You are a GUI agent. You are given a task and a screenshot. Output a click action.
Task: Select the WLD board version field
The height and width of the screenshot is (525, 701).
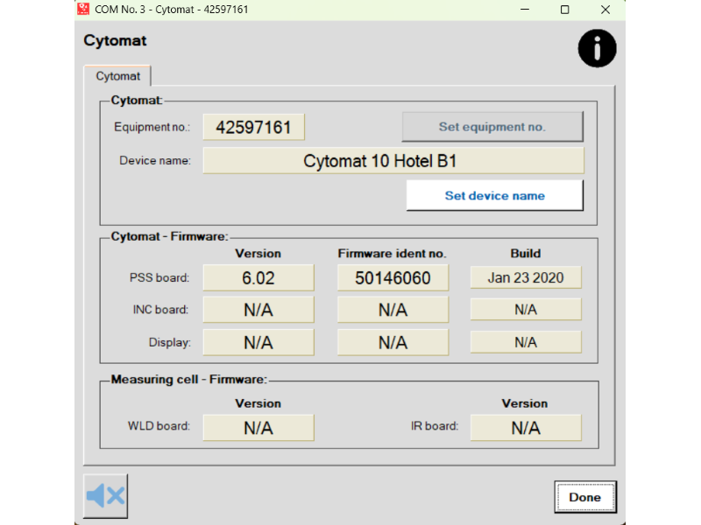258,428
